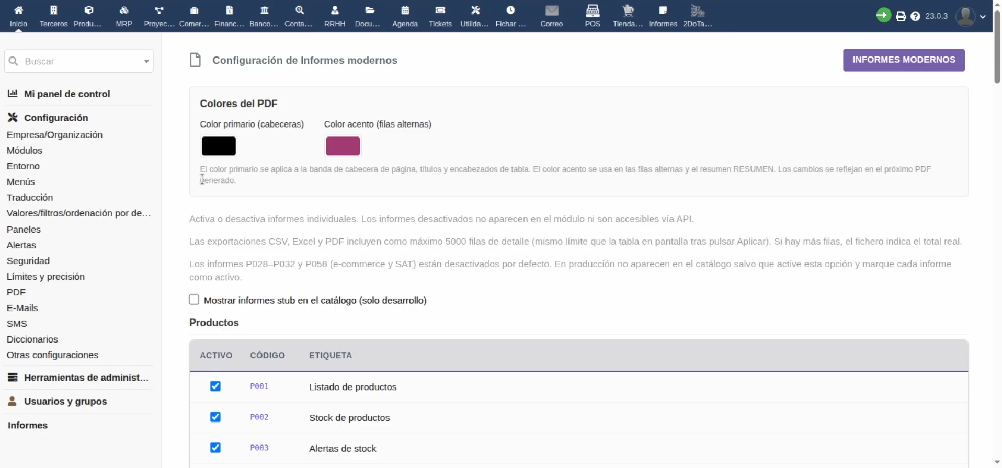This screenshot has height=468, width=1002.
Task: Open the P002 report code link
Action: pyautogui.click(x=259, y=417)
